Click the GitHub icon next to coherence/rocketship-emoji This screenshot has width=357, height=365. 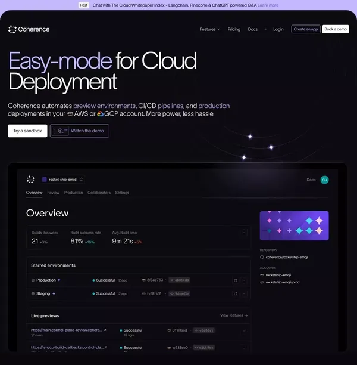pos(262,257)
